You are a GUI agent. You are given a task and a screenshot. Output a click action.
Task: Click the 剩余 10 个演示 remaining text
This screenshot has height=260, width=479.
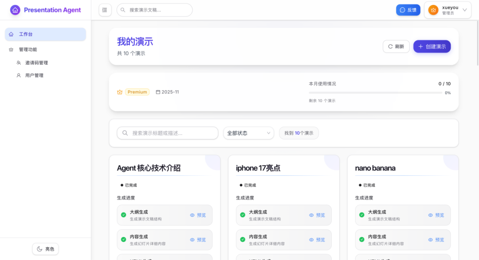pyautogui.click(x=322, y=101)
